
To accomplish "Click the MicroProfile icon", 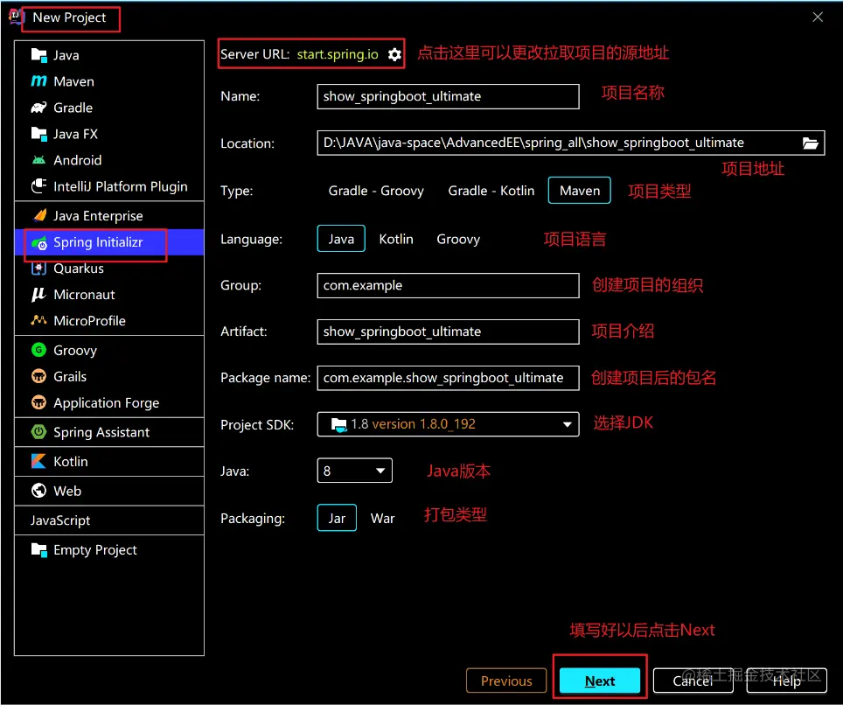I will 38,320.
